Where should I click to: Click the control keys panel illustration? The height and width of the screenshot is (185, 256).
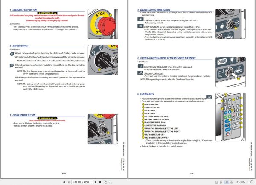point(230,117)
